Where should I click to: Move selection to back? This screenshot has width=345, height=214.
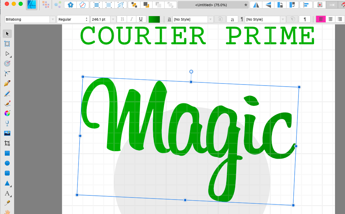pos(134,5)
